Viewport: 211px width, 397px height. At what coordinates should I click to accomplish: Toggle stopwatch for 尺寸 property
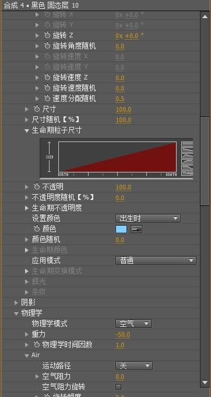(x=37, y=109)
